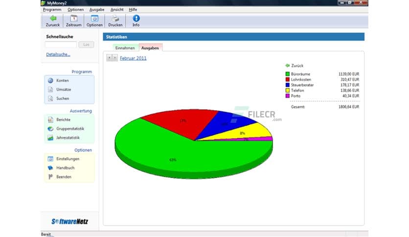Select the Ausgaben tab
Image resolution: width=409 pixels, height=237 pixels.
coord(150,48)
